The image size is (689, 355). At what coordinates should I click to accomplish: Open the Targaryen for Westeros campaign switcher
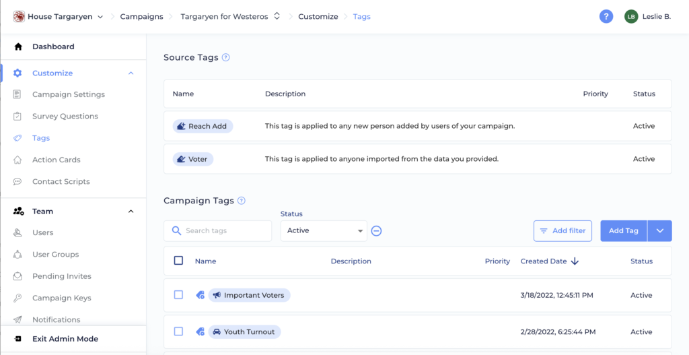tap(277, 17)
